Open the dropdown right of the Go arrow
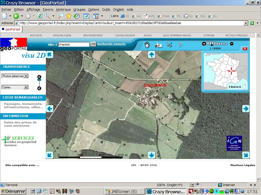Screen dimensions: 261x195 coord(258,23)
